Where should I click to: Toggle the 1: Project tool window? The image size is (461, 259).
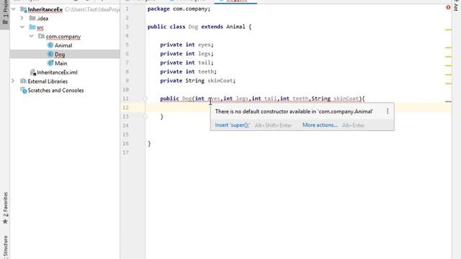pyautogui.click(x=5, y=13)
